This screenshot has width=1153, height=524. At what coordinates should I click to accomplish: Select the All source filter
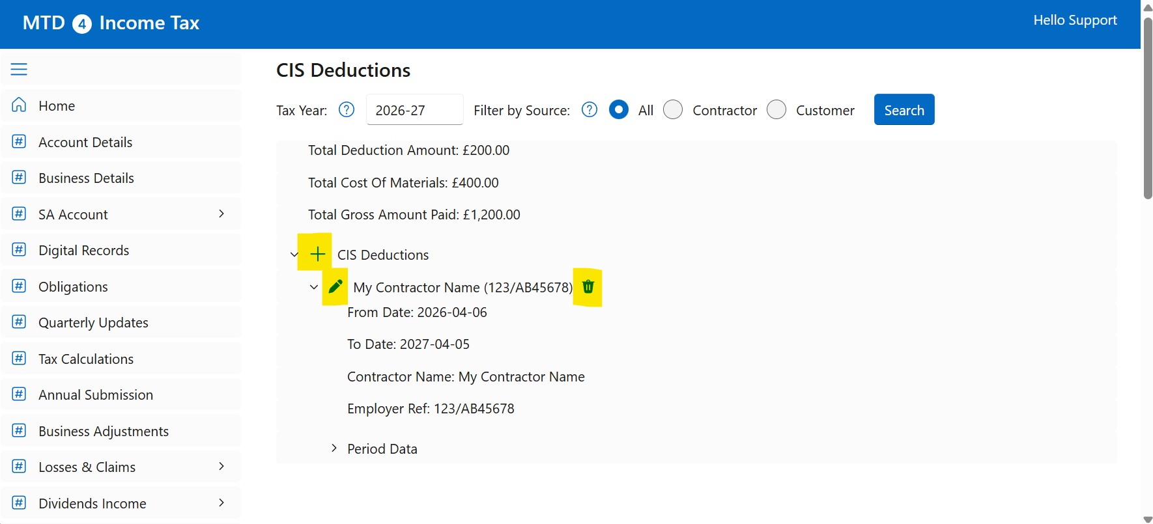[x=619, y=109]
